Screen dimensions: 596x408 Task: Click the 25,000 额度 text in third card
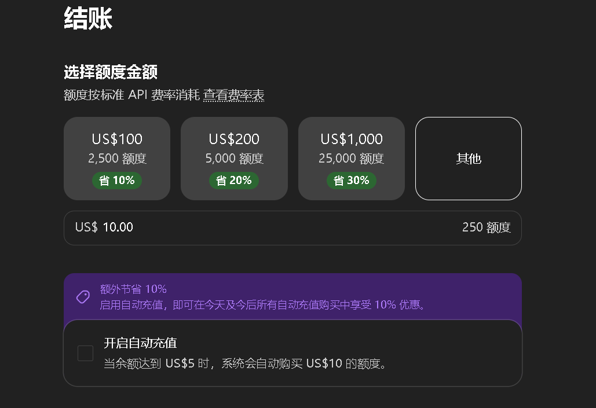pyautogui.click(x=352, y=159)
